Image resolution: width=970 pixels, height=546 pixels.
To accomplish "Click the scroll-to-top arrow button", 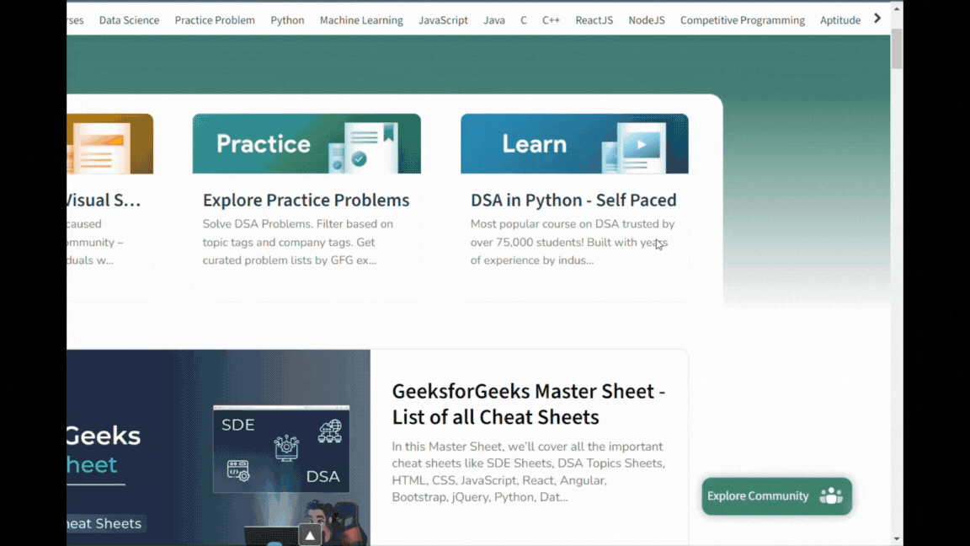I will (x=310, y=536).
